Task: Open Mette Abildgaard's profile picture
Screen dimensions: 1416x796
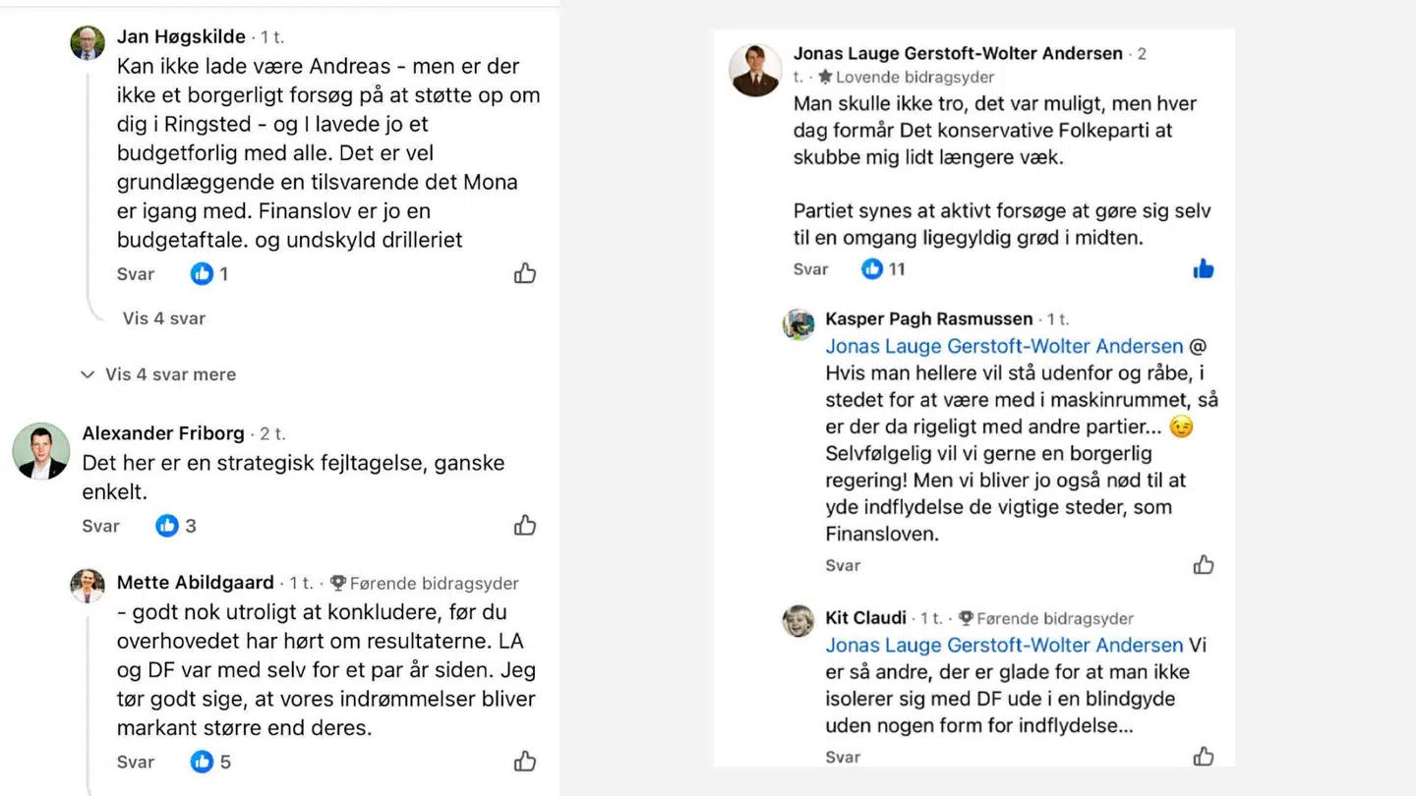Action: [x=87, y=583]
